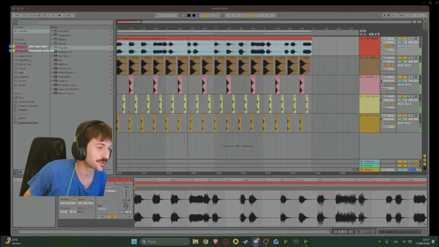This screenshot has width=439, height=247.
Task: Start playback with the green Play button
Action: pos(183,15)
